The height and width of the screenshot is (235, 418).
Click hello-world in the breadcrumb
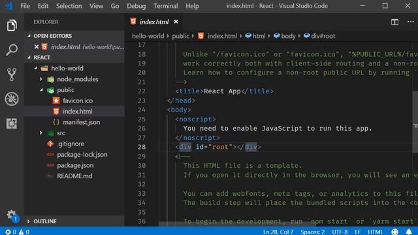148,36
